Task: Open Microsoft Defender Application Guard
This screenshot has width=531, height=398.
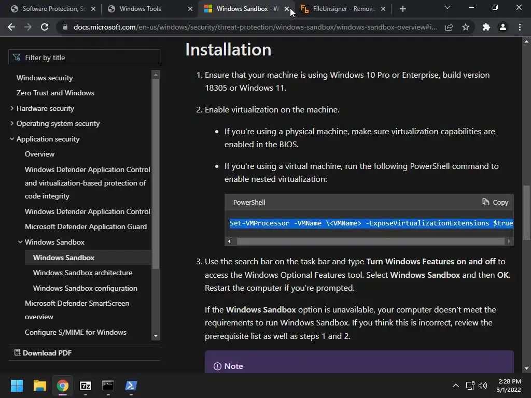Action: tap(86, 227)
